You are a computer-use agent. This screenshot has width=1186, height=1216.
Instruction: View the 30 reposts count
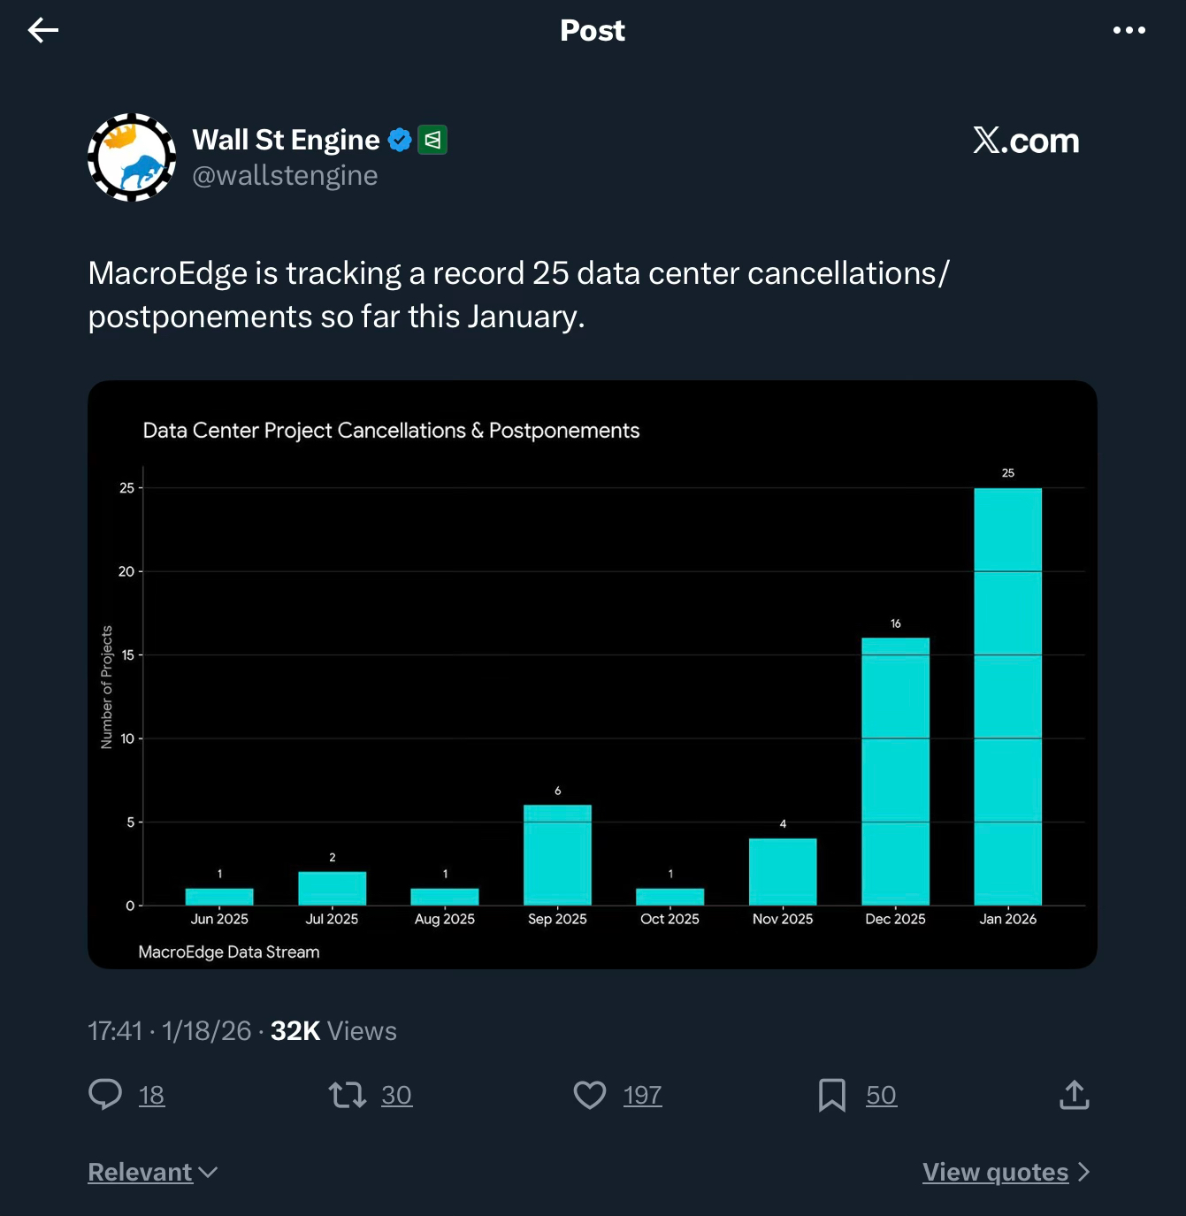click(x=396, y=1096)
